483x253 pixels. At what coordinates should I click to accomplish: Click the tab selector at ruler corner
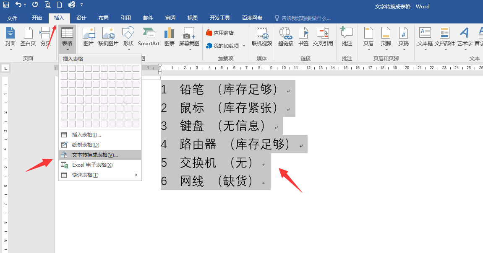(5, 68)
